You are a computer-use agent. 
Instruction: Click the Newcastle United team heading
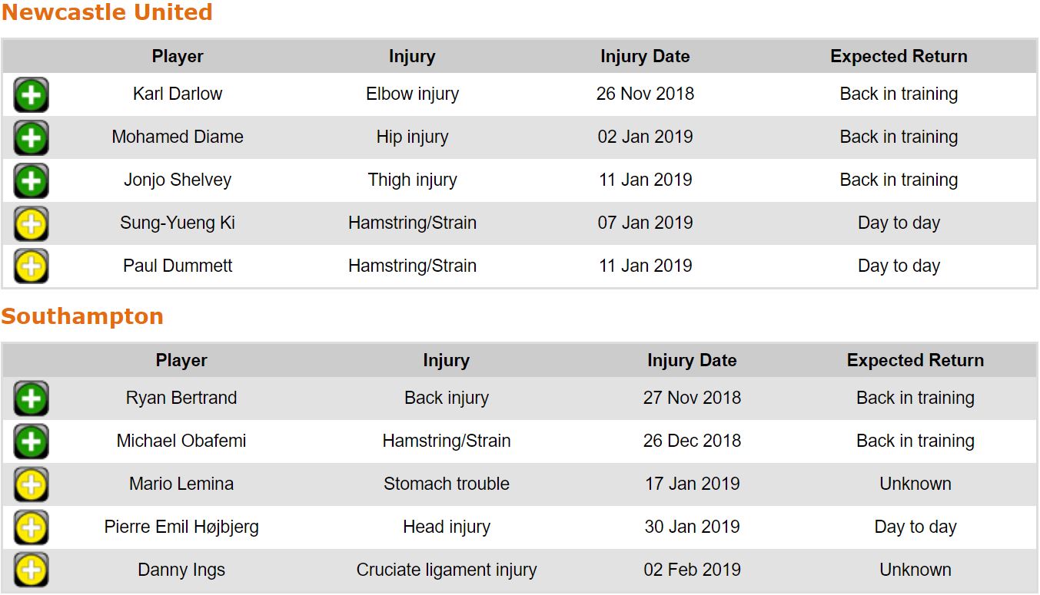107,13
